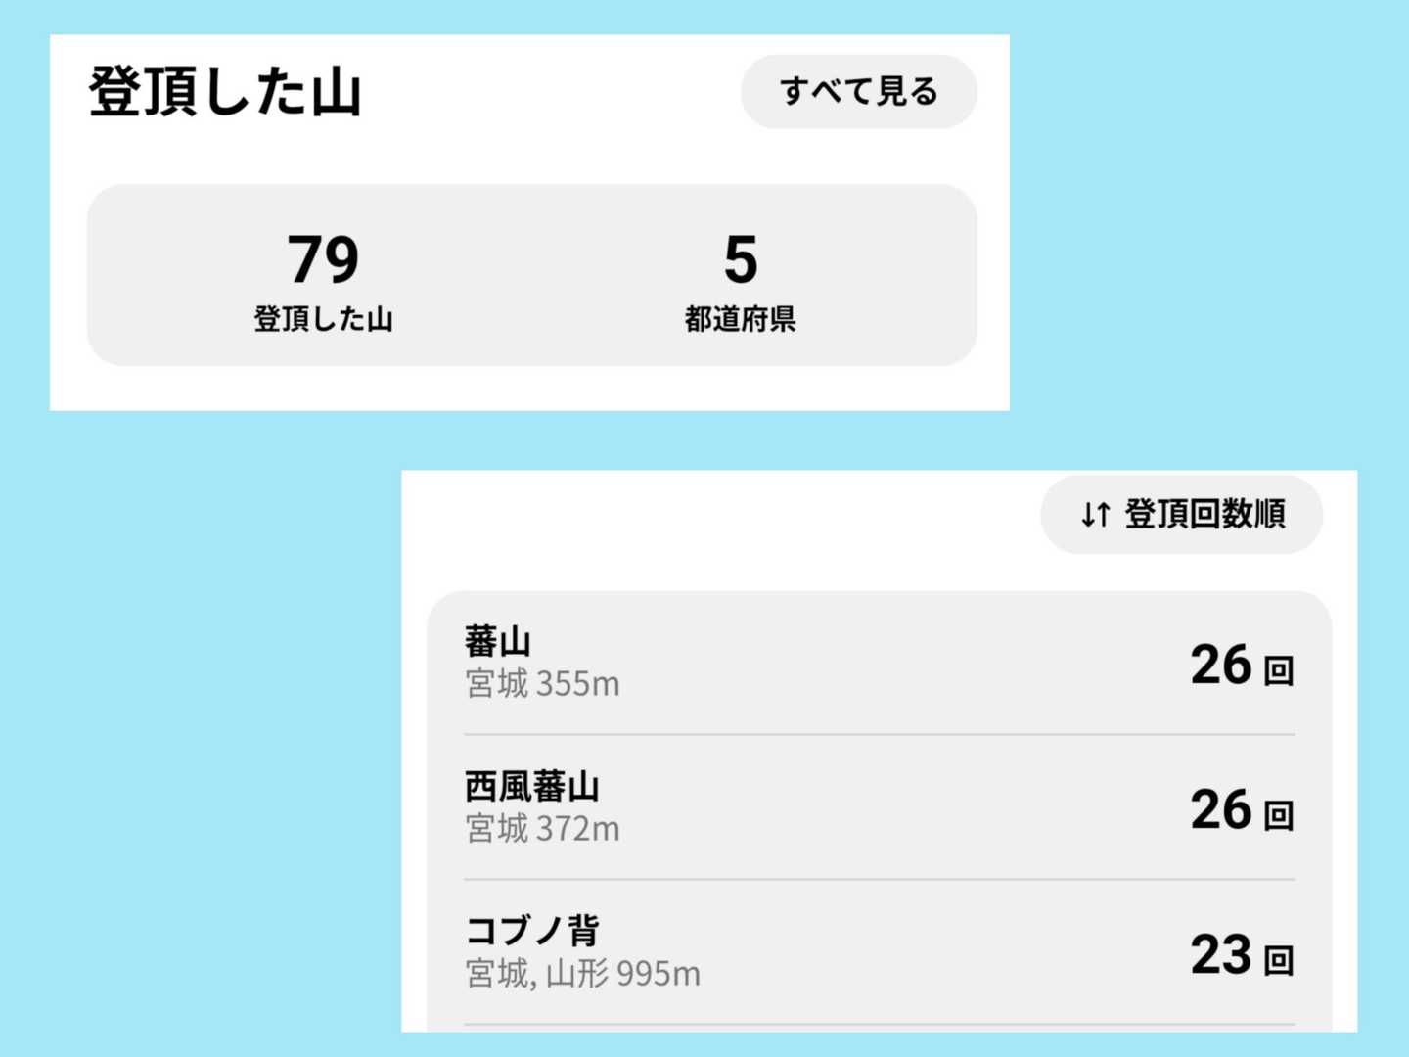Click the 回 symbol in 蕃山 row
The height and width of the screenshot is (1057, 1409).
coord(1279,670)
